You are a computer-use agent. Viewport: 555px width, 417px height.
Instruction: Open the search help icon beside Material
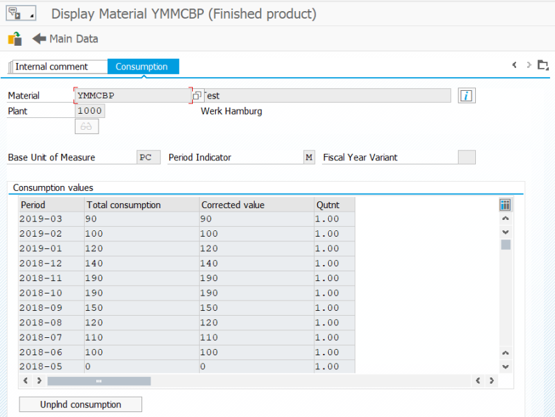click(197, 96)
